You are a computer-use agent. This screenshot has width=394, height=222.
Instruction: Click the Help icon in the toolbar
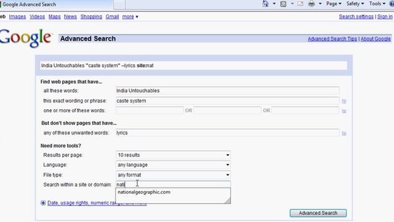click(x=392, y=4)
